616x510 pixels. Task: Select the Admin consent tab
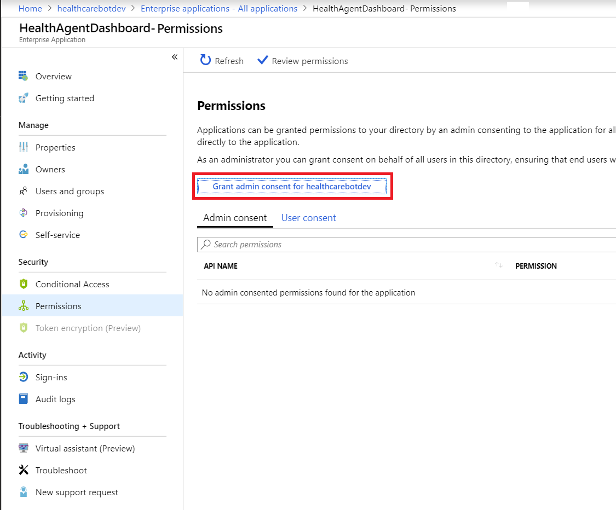[234, 217]
